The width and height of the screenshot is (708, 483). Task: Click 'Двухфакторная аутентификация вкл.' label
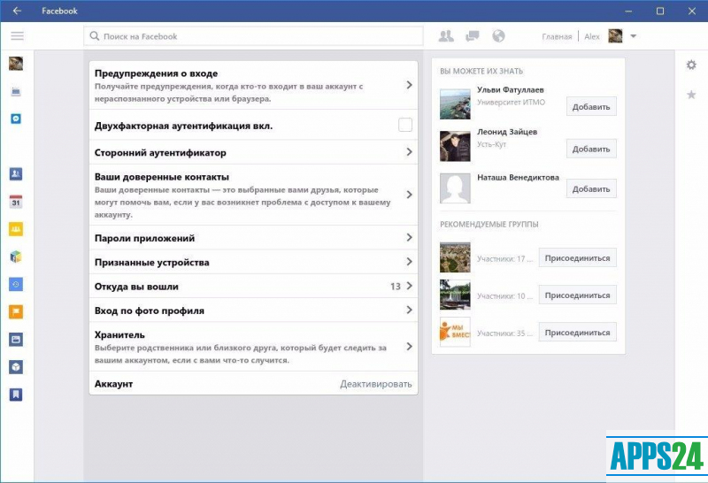pyautogui.click(x=183, y=126)
